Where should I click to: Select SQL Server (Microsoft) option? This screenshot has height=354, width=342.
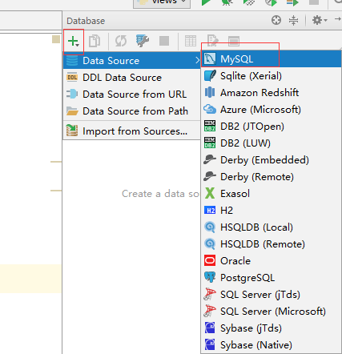point(271,312)
